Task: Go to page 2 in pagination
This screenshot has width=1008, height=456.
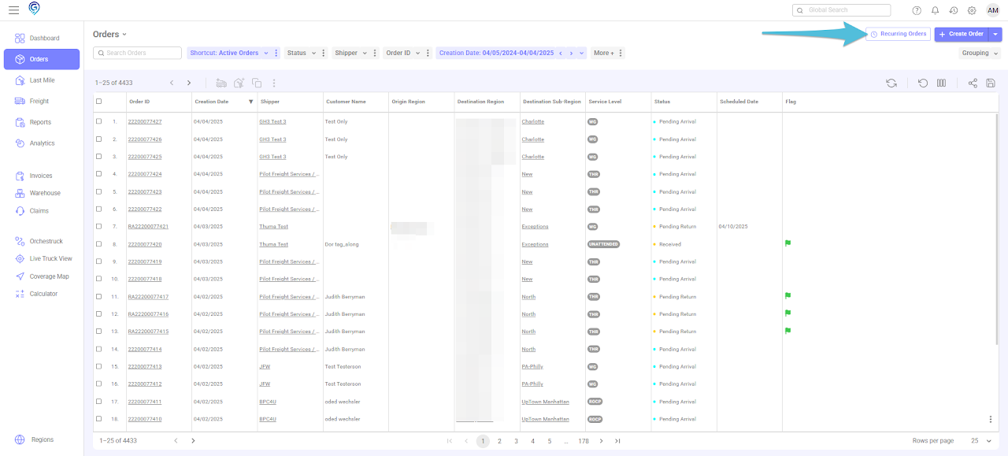Action: coord(499,441)
